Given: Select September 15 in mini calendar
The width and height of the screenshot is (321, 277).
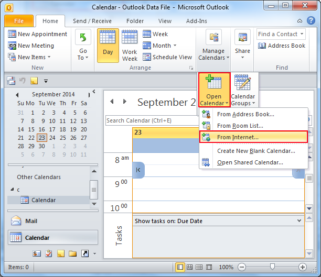Looking at the screenshot, I should [31, 129].
